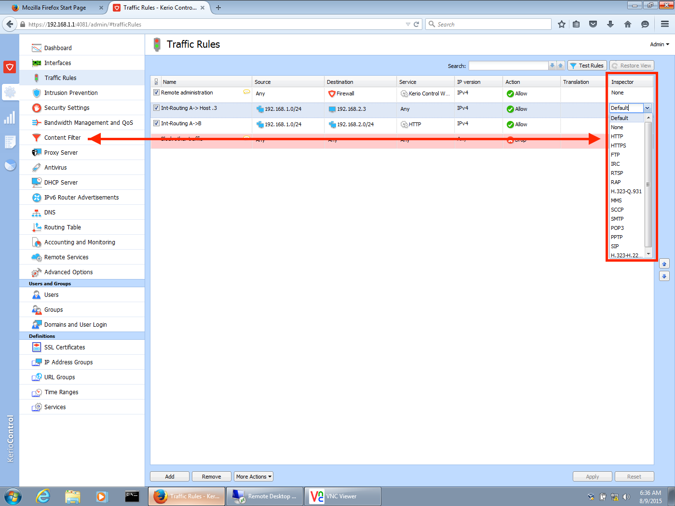Switch to Mozilla Firefox Start Page tab

point(57,8)
